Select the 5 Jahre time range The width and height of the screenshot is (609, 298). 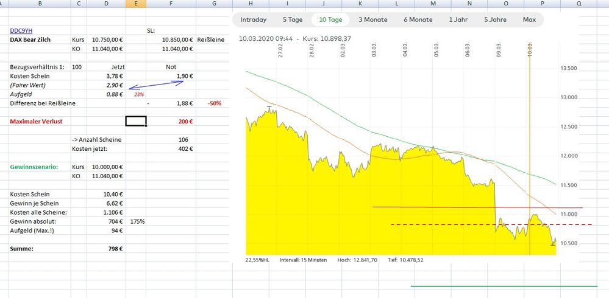pyautogui.click(x=495, y=19)
